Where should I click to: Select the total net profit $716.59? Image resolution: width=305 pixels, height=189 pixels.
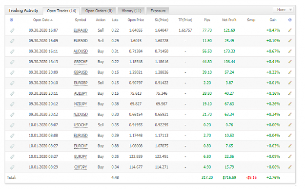pyautogui.click(x=229, y=177)
